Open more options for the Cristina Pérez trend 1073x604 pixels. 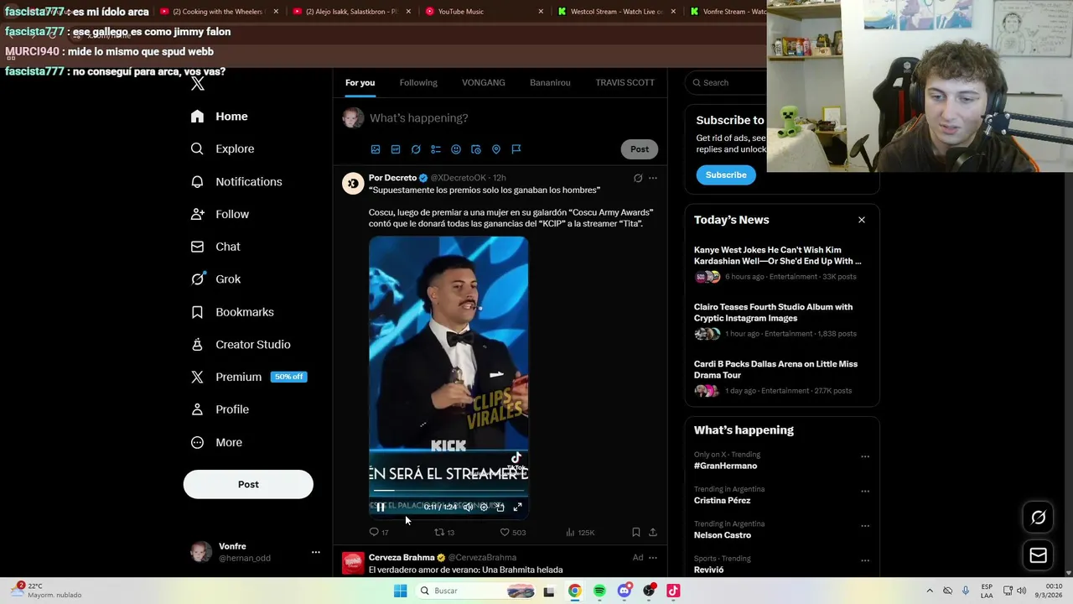(x=865, y=492)
